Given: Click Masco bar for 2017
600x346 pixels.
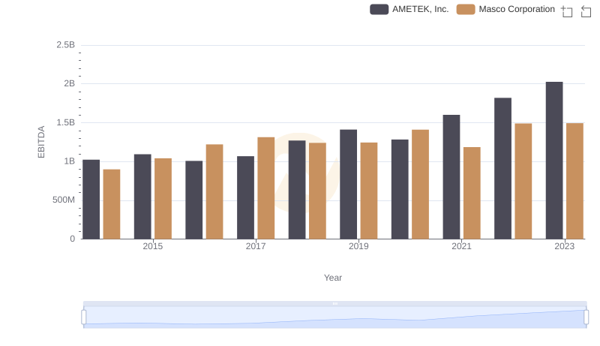Looking at the screenshot, I should coord(266,188).
